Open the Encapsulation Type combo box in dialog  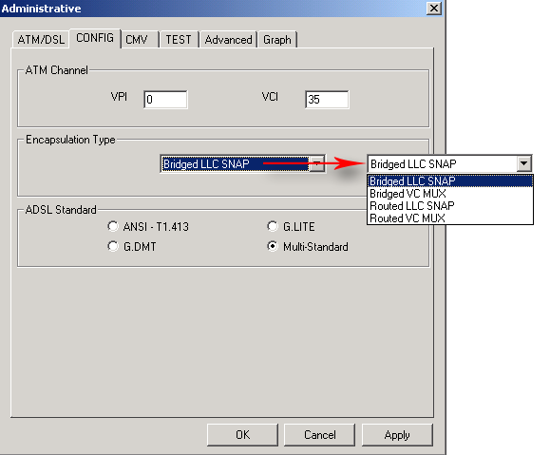click(x=243, y=163)
